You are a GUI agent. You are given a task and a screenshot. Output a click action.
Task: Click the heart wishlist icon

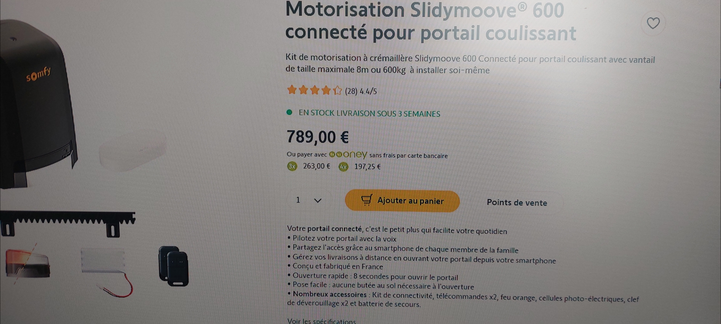[653, 23]
